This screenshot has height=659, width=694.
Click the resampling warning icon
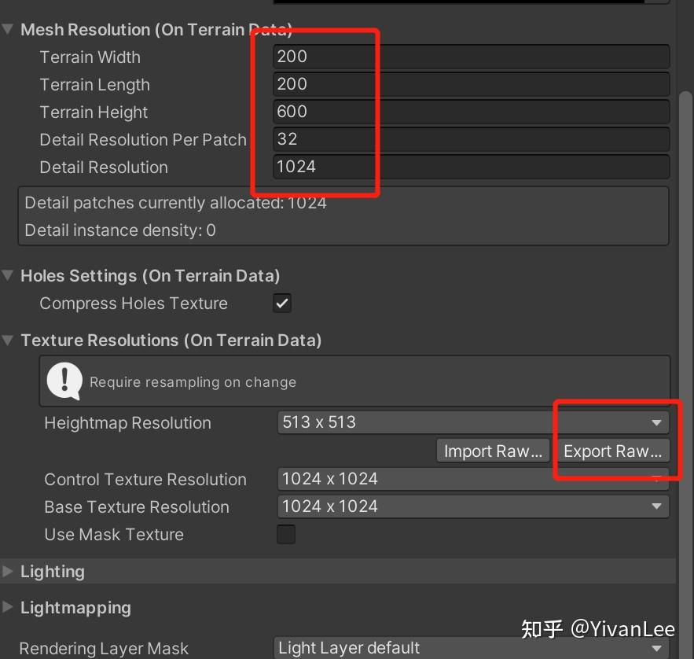(x=64, y=381)
